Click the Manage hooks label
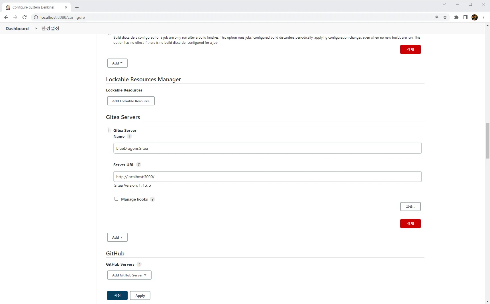Image resolution: width=490 pixels, height=304 pixels. coord(134,199)
